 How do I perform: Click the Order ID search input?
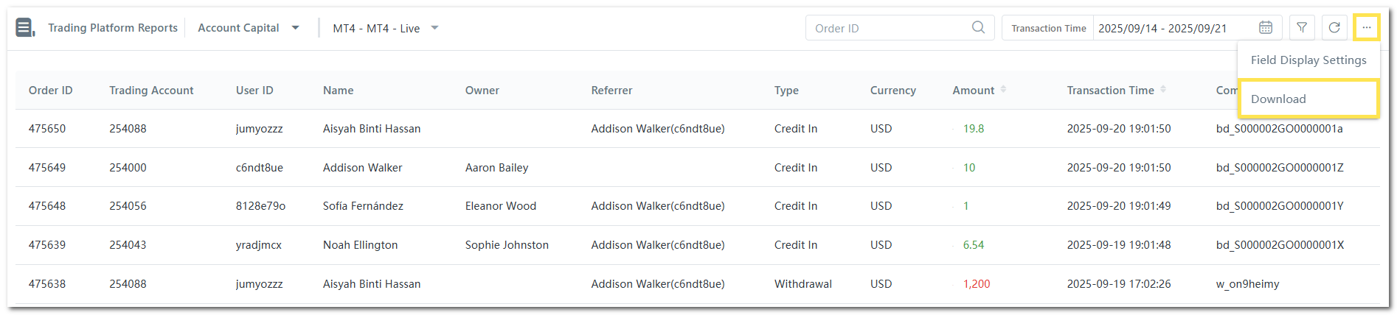coord(889,28)
